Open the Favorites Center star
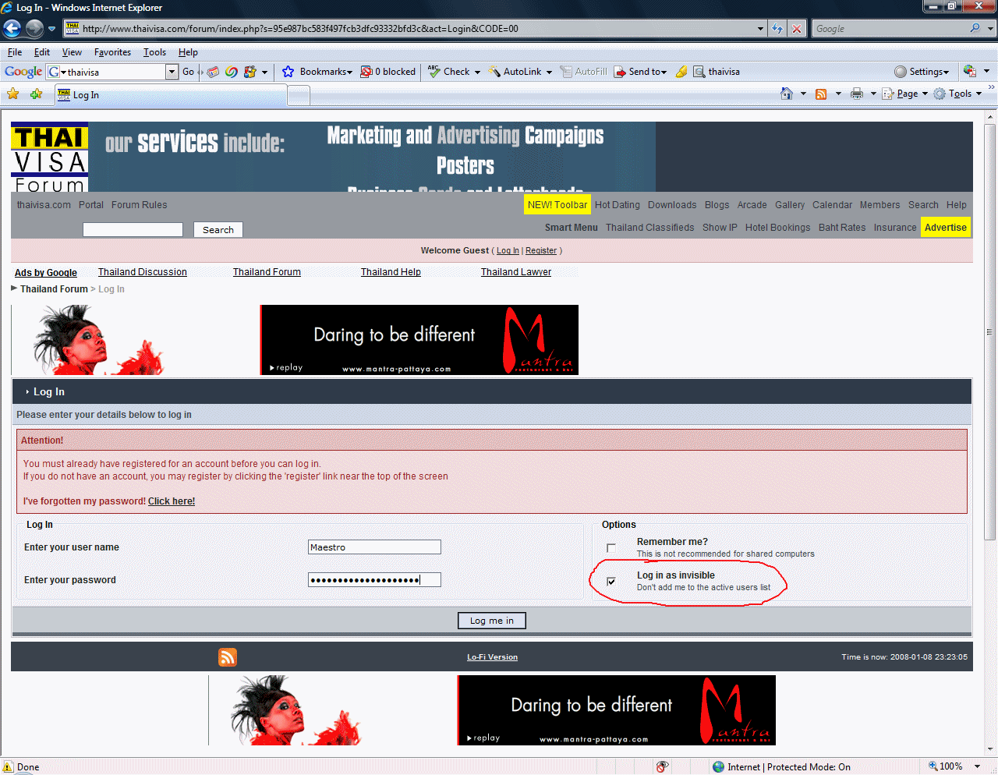This screenshot has height=775, width=998. [13, 94]
